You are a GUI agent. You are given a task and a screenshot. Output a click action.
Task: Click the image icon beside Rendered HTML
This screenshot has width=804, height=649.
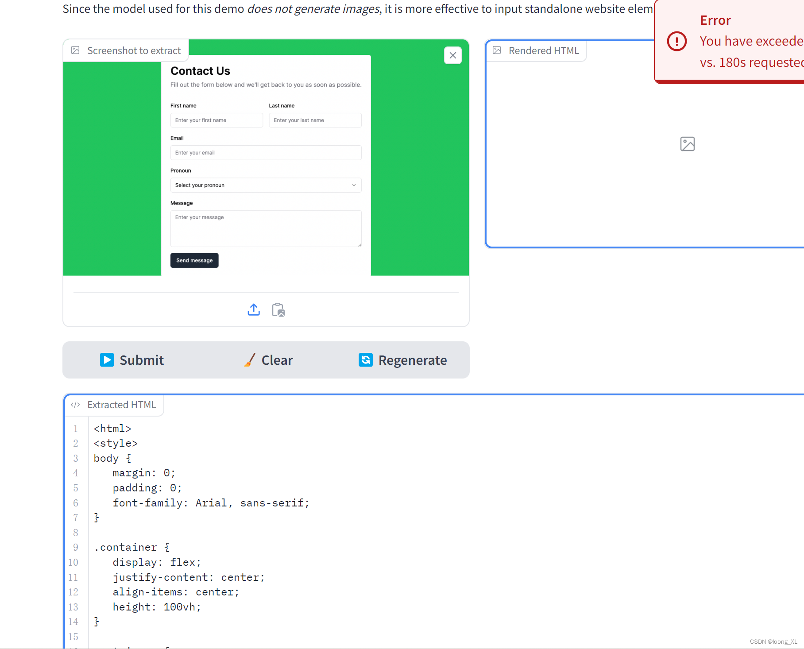click(497, 50)
